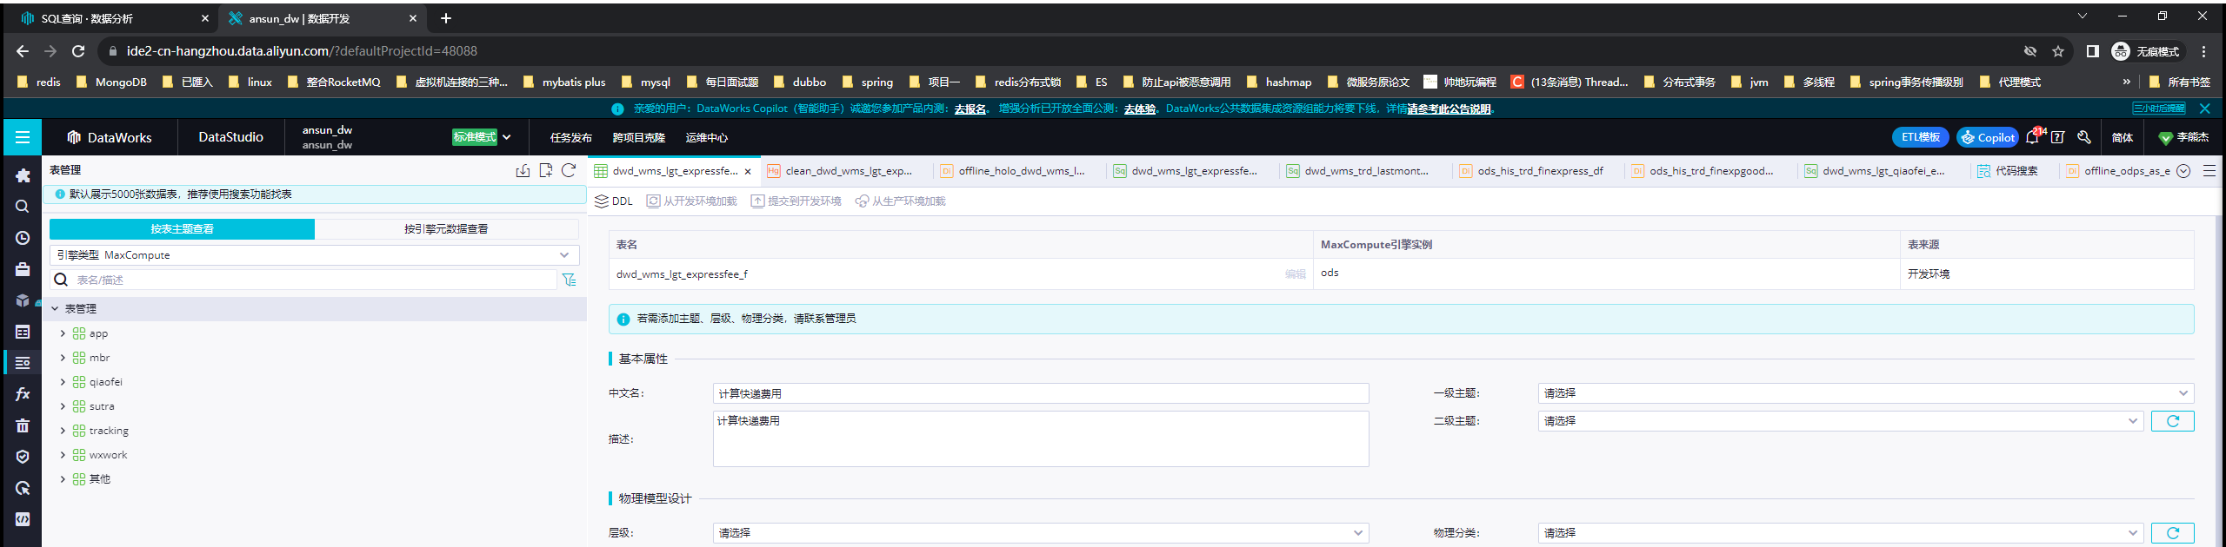Click 从生产环境加载 button
The width and height of the screenshot is (2226, 547).
(901, 201)
